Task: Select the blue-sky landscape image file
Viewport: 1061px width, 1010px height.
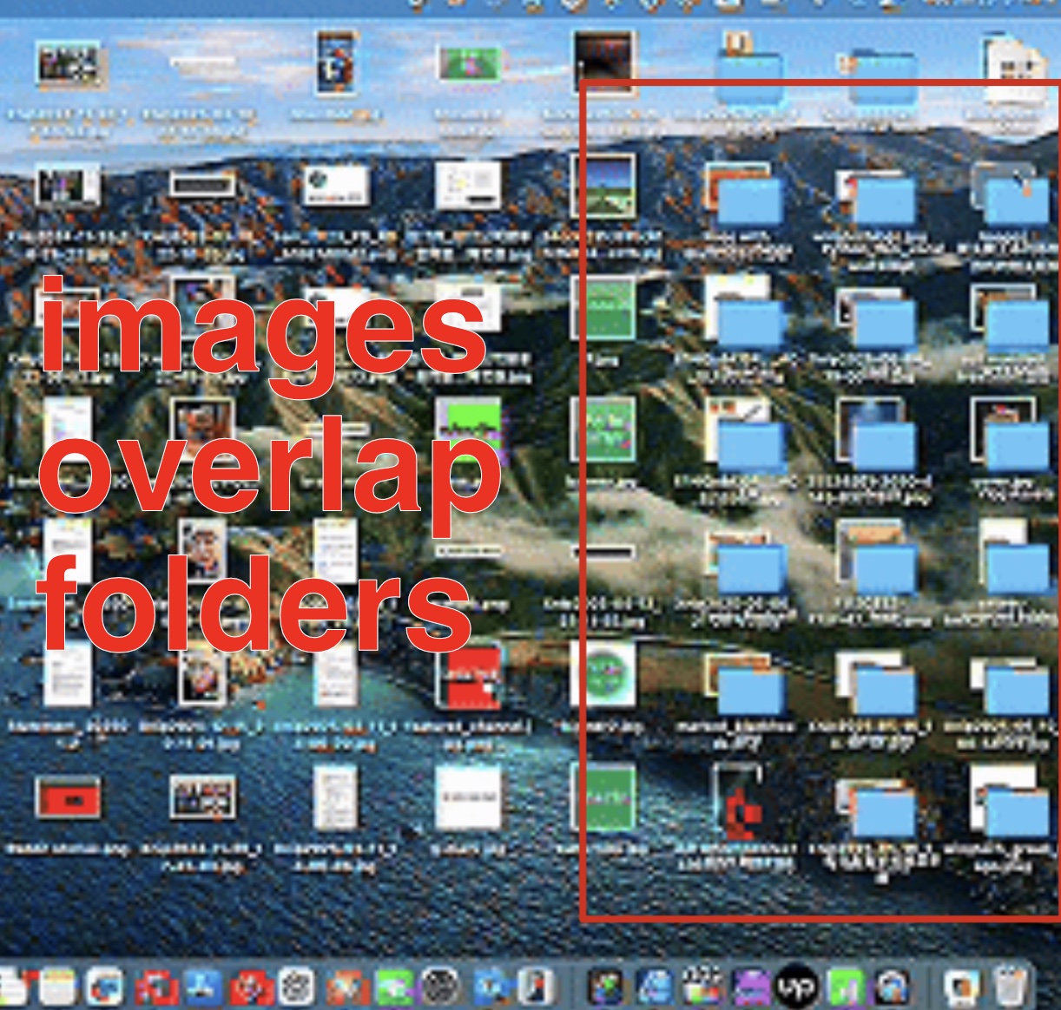Action: click(603, 186)
